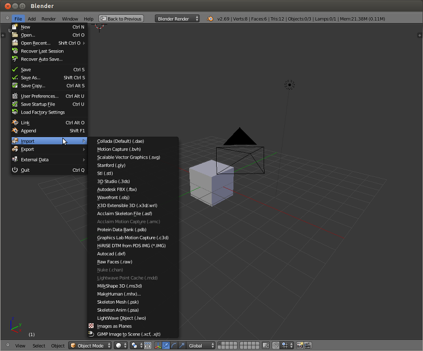Click the Recover Last Session icon
423x351 pixels.
(15, 51)
